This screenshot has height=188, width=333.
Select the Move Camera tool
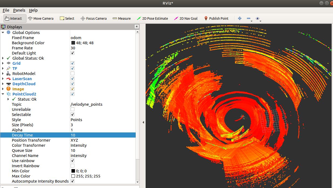click(x=41, y=18)
